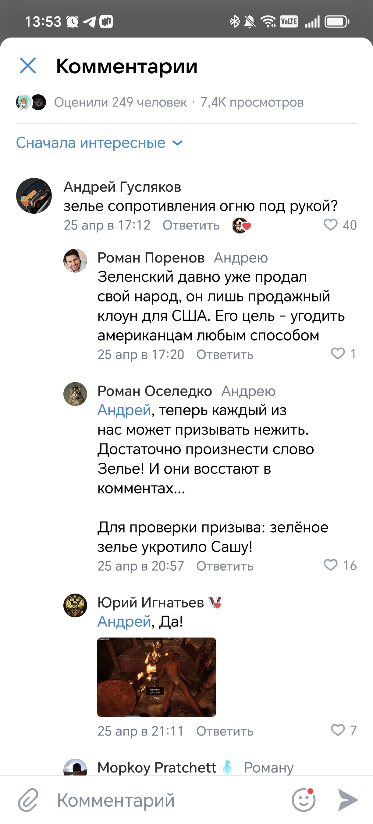Like Роман Оселедко's reply with heart
373x824 pixels.
(x=330, y=565)
